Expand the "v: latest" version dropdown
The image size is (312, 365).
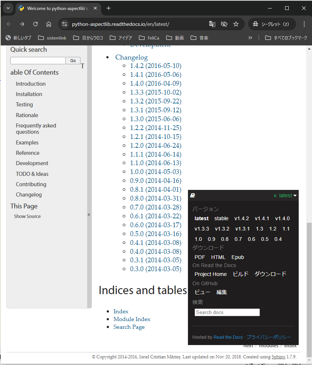[284, 195]
